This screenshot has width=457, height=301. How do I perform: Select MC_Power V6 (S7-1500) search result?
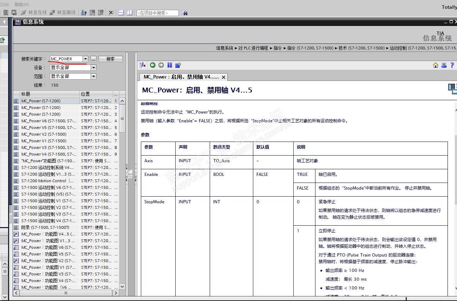click(48, 121)
